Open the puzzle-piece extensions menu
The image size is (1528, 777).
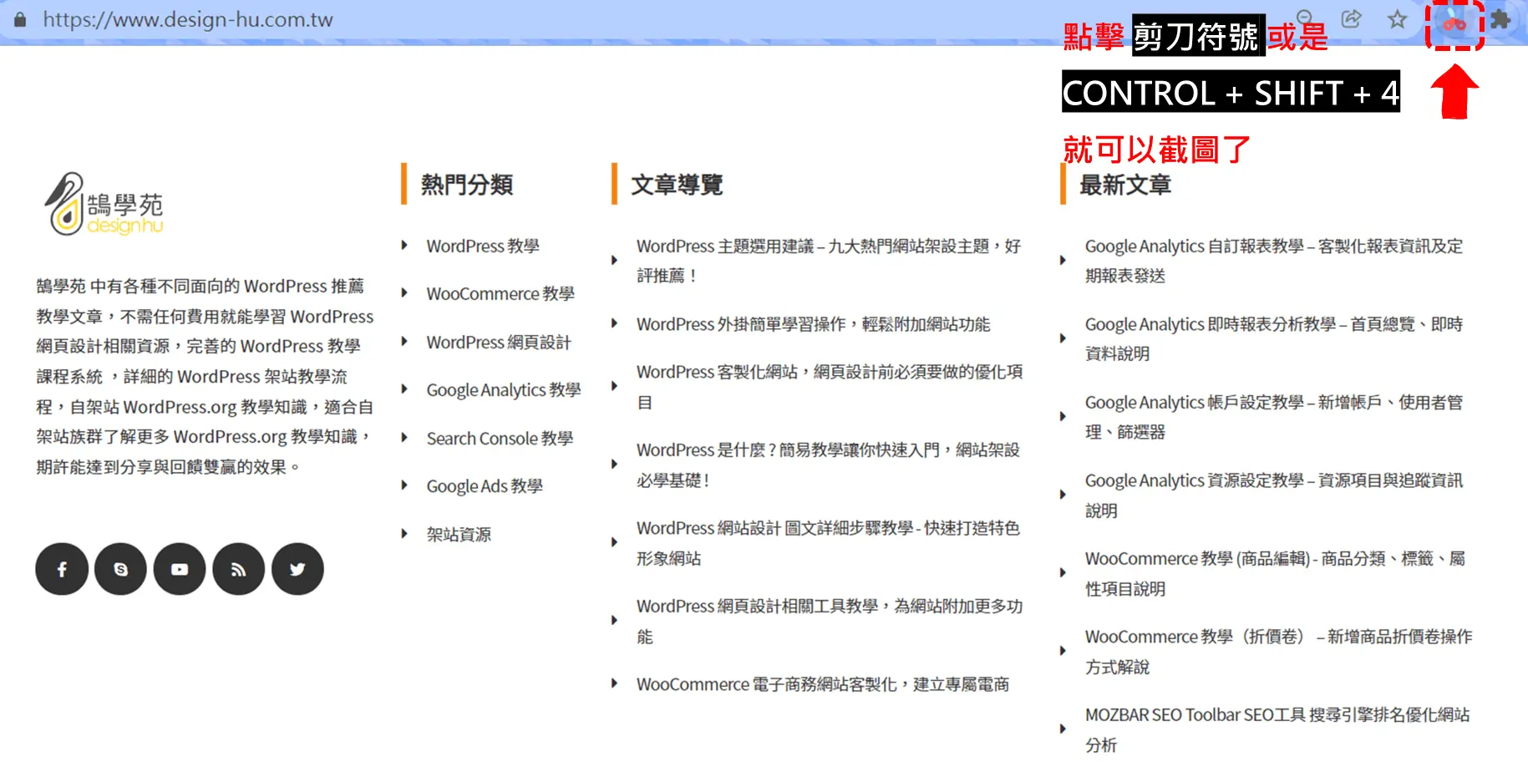pos(1500,19)
